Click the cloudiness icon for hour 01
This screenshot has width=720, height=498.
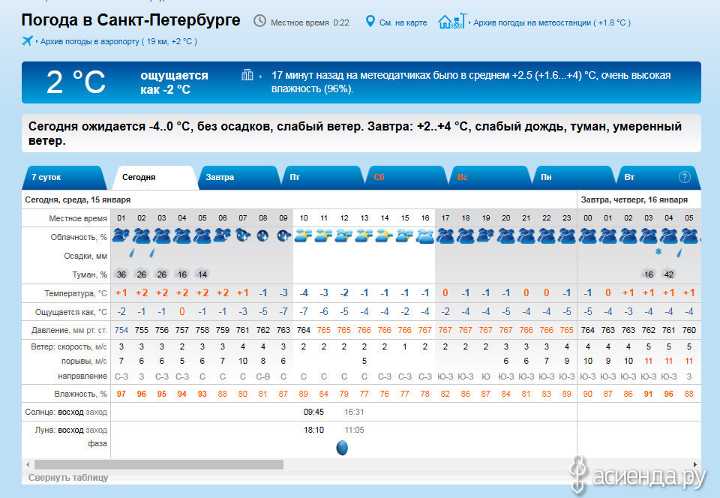(121, 236)
